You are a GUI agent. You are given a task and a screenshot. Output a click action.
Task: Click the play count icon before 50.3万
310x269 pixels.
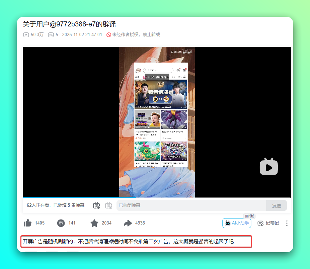(26, 35)
